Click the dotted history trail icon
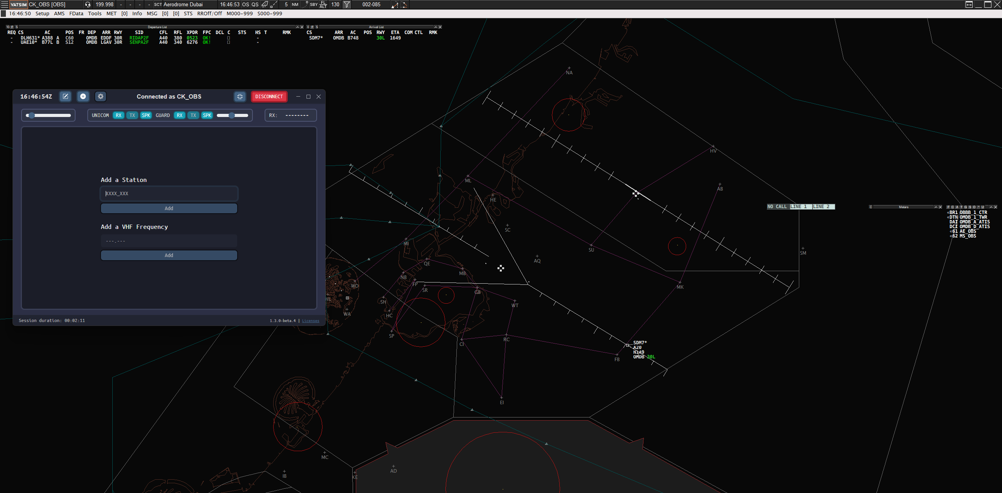Image resolution: width=1002 pixels, height=493 pixels. pyautogui.click(x=305, y=4)
